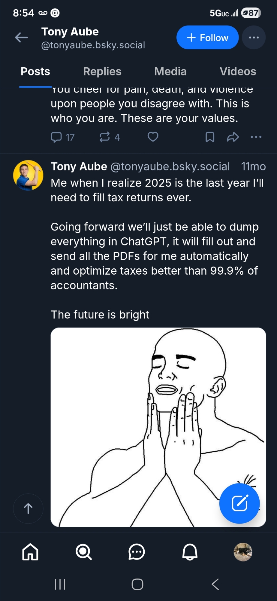Screen dimensions: 277x601
Task: Open the top post's three-dot menu
Action: coord(256,137)
